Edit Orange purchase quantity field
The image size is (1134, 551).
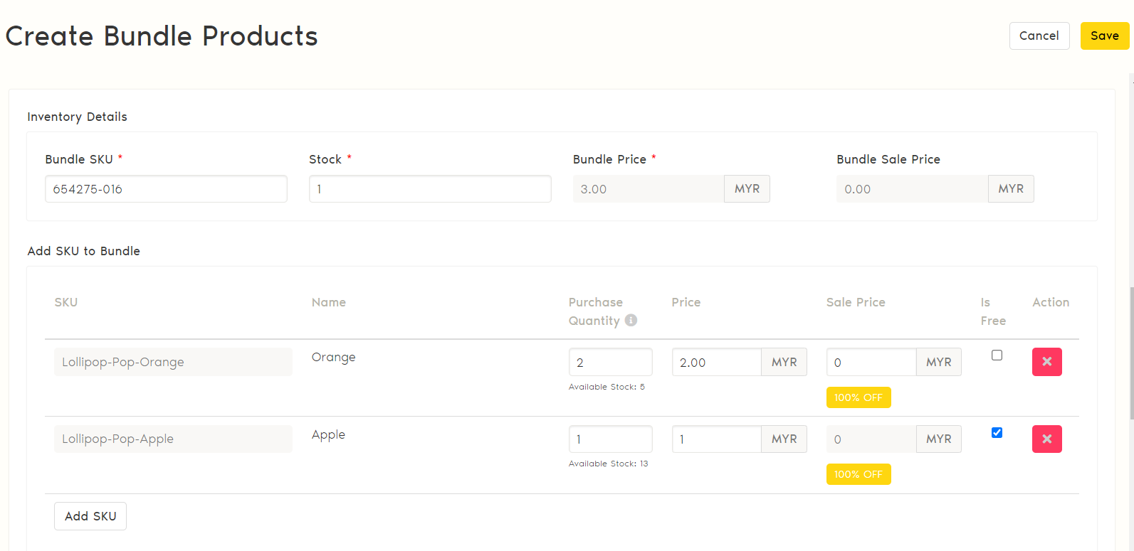(610, 363)
